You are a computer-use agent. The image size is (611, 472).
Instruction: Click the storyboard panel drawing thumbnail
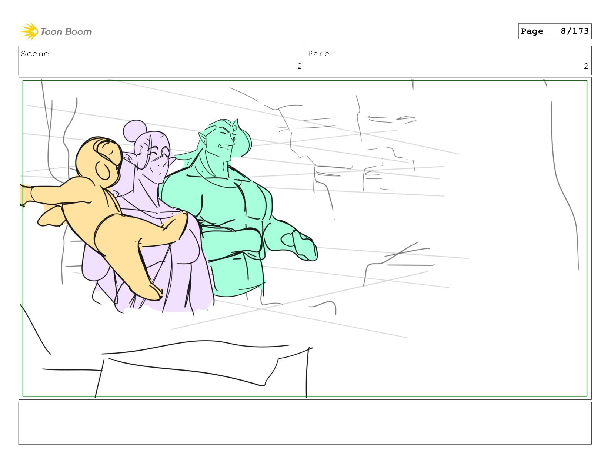click(x=305, y=238)
